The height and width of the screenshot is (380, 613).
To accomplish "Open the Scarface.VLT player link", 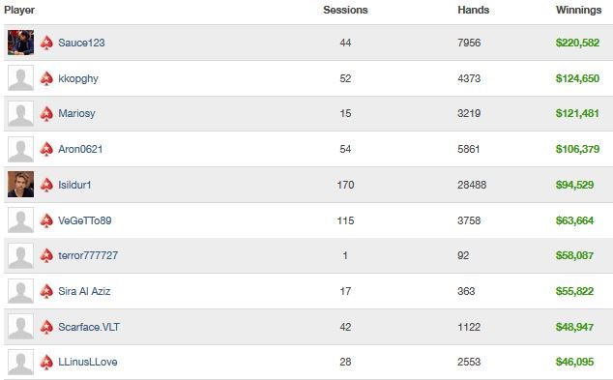I will pyautogui.click(x=89, y=327).
